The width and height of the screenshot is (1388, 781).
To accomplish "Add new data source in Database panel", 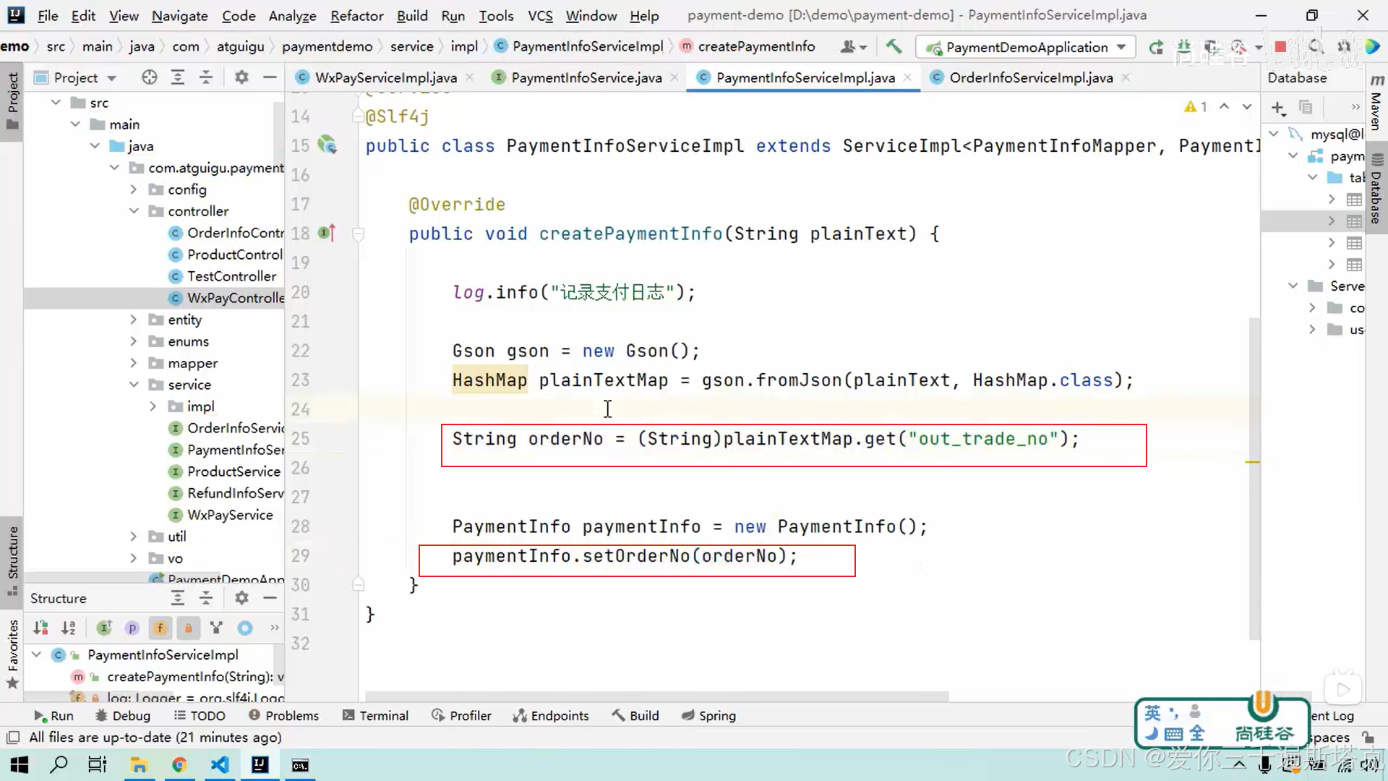I will [x=1277, y=108].
